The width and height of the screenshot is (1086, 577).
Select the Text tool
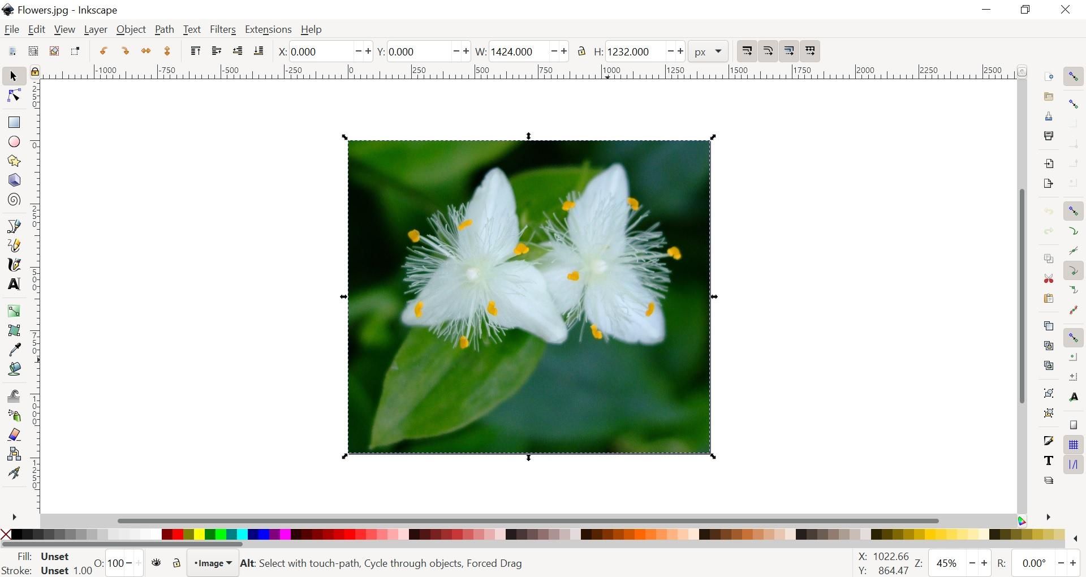pos(13,285)
